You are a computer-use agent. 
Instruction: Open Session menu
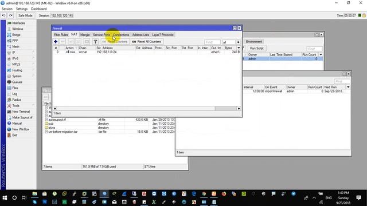7,9
